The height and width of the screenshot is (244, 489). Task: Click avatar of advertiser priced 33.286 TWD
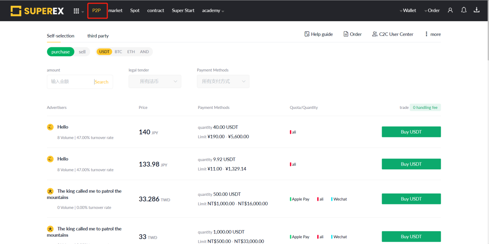click(x=50, y=191)
